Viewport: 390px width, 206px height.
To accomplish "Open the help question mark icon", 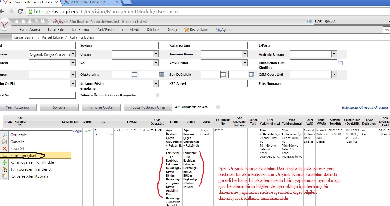I will [36, 22].
